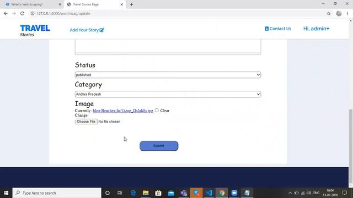Expand the 'Hi, admin' user dropdown

[x=316, y=29]
